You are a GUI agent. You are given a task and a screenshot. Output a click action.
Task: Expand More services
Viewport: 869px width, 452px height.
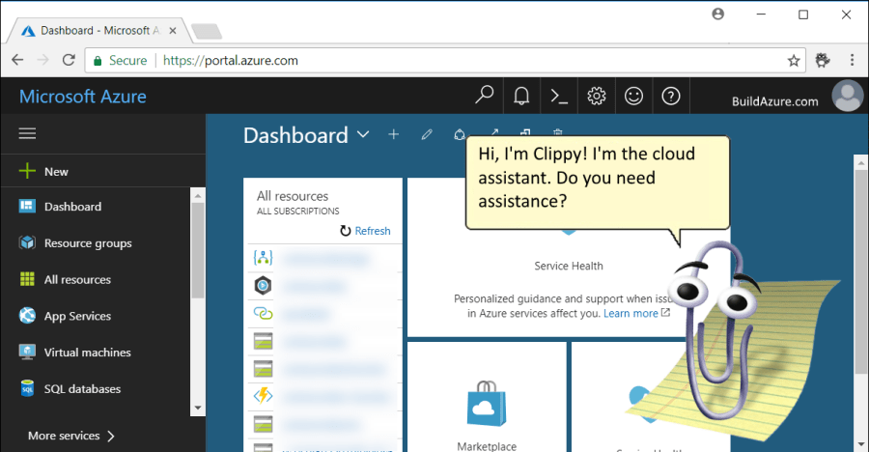click(71, 436)
